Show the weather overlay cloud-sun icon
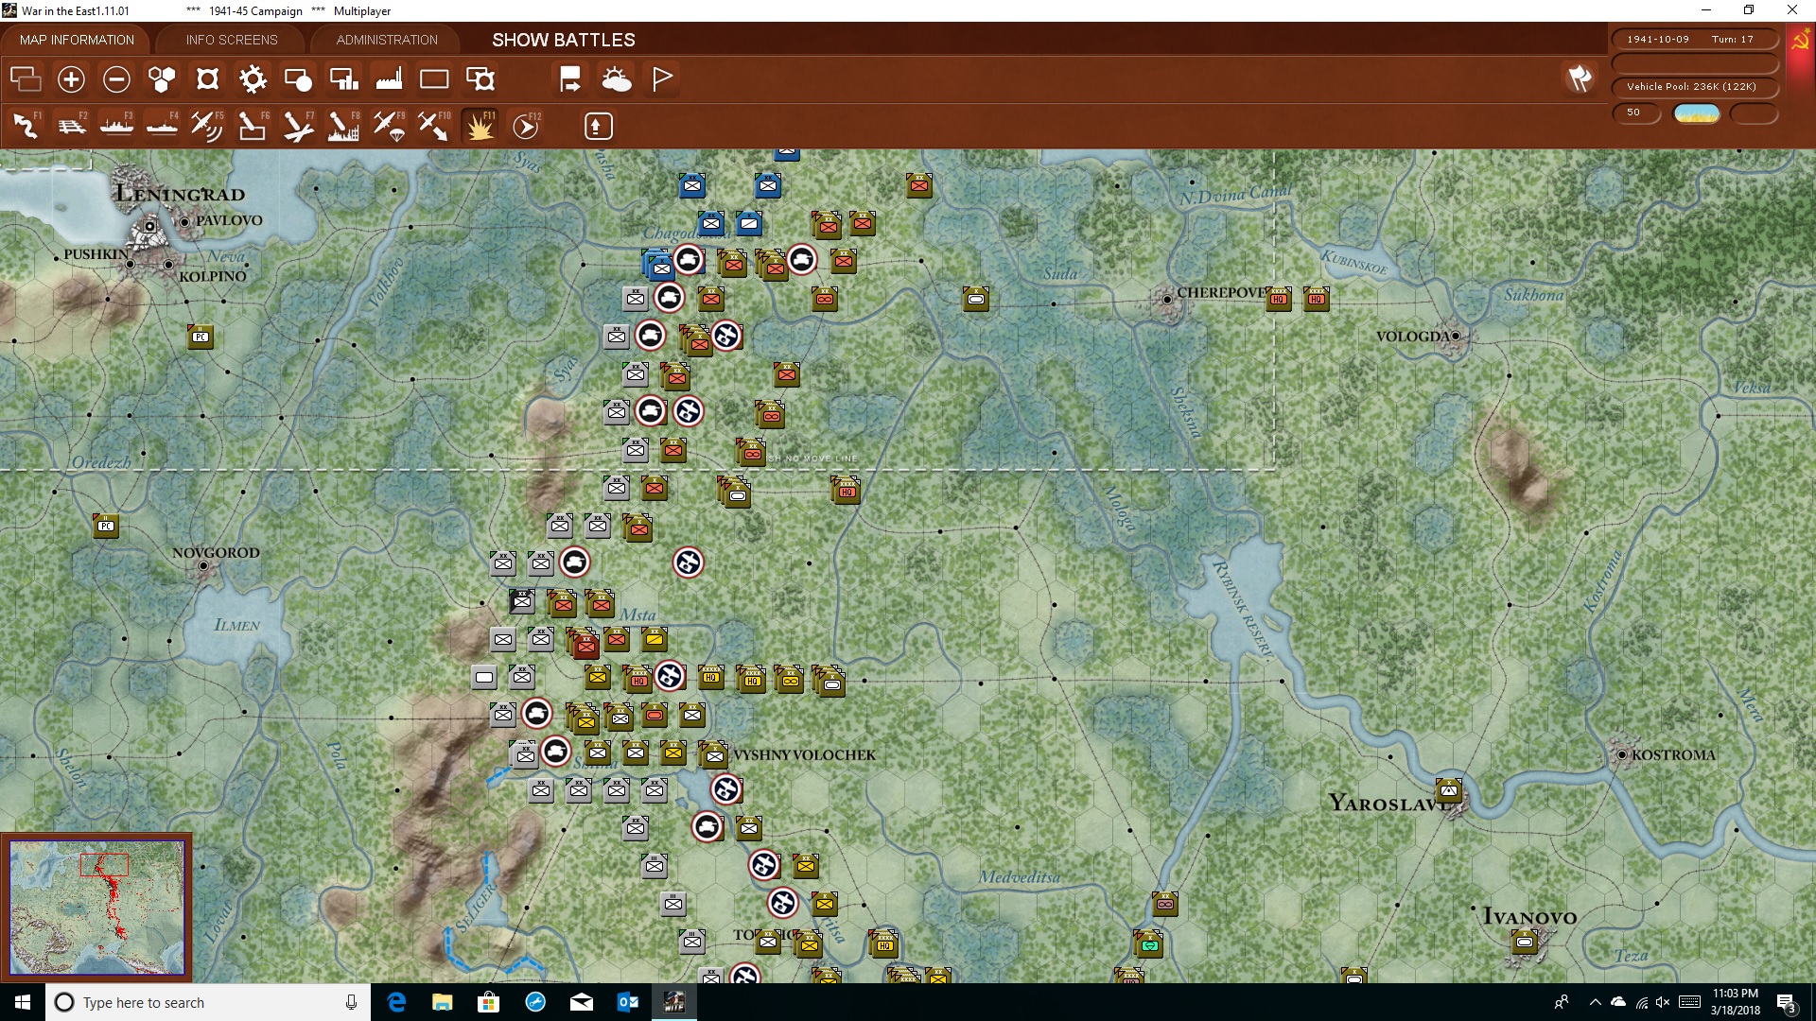The height and width of the screenshot is (1021, 1816). (617, 79)
